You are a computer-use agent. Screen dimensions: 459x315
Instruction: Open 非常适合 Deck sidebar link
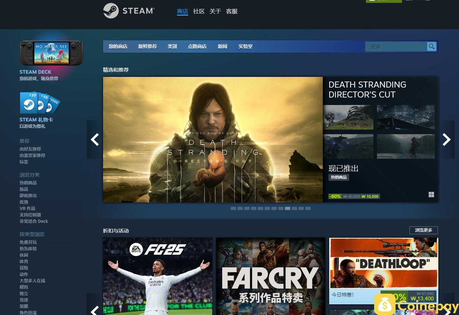(34, 221)
